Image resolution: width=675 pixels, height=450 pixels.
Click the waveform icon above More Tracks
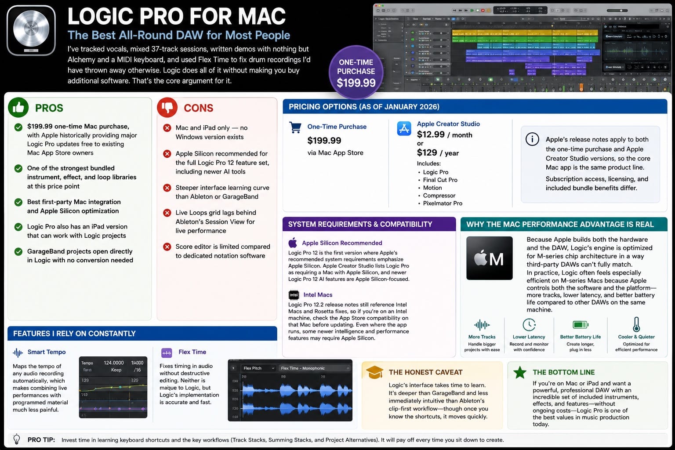482,325
